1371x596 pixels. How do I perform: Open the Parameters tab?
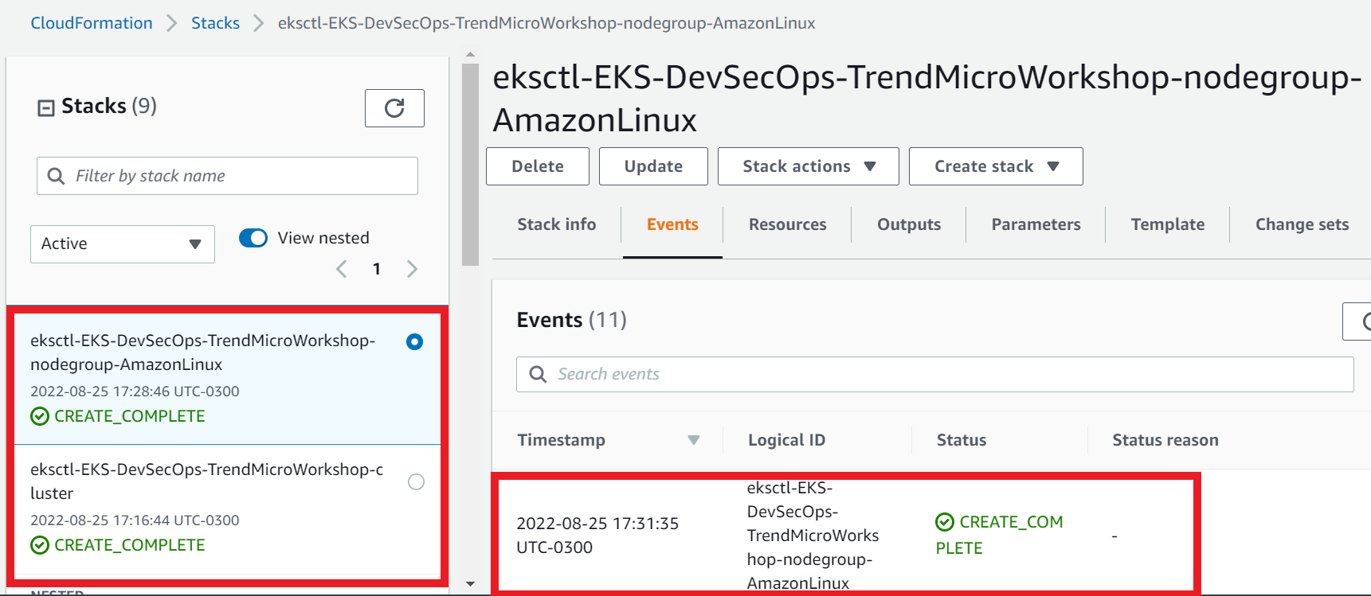coord(1036,224)
